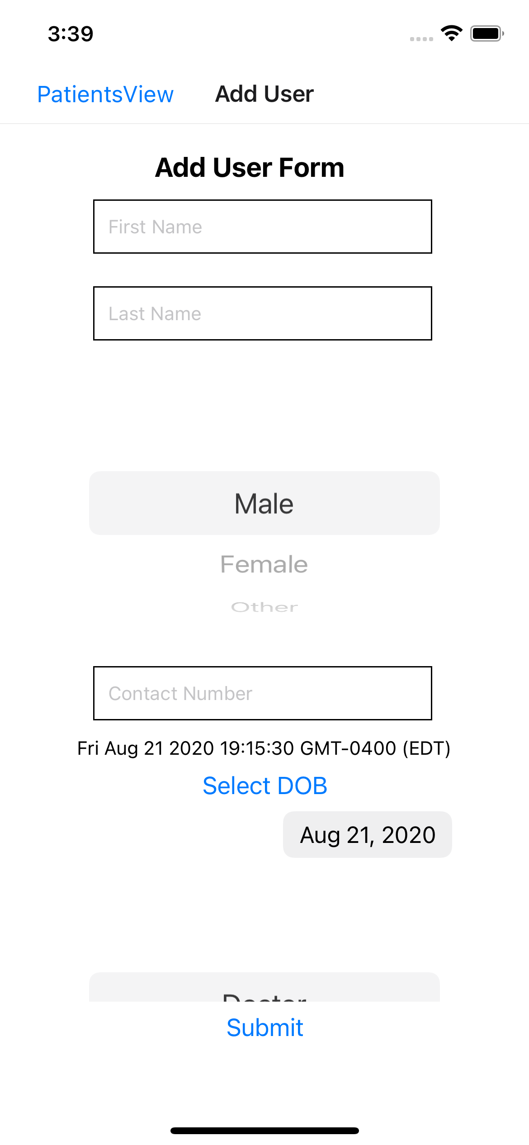Tap the Contact Number input field
529x1145 pixels.
262,693
